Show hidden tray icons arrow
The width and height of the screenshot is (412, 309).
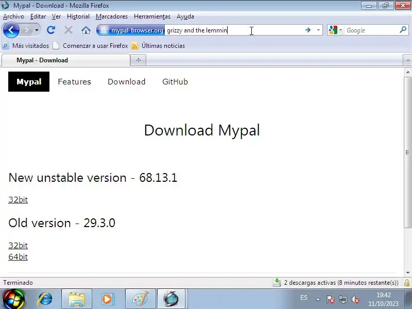point(318,299)
